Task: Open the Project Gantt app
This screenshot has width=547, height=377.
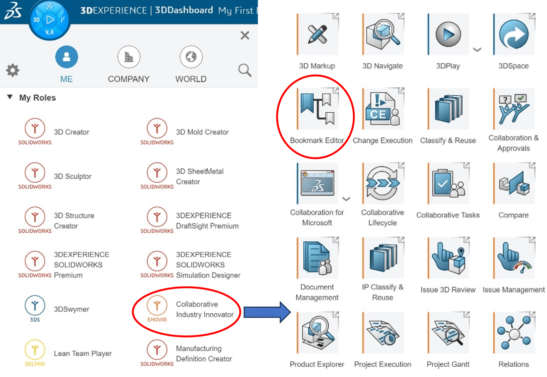Action: point(448,333)
